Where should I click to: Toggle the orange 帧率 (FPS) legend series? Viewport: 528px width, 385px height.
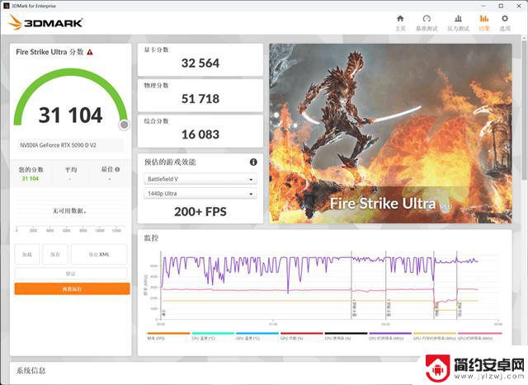(x=168, y=336)
